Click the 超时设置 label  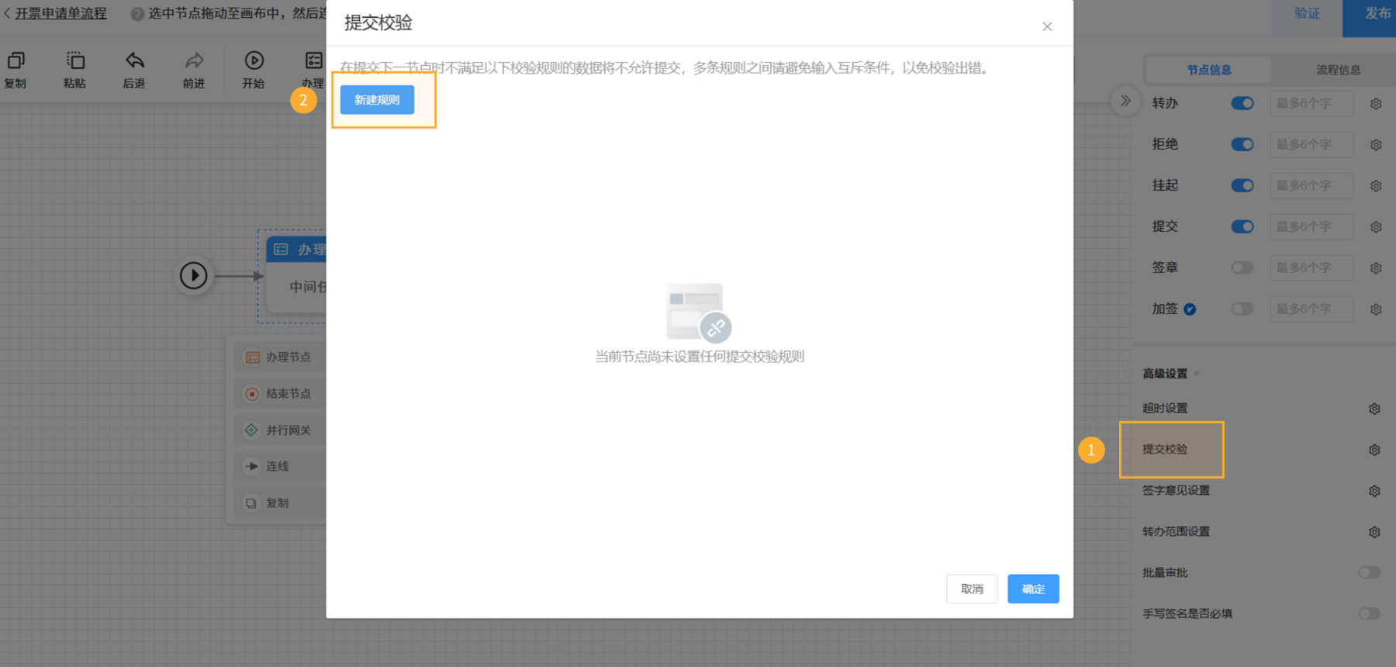coord(1165,408)
